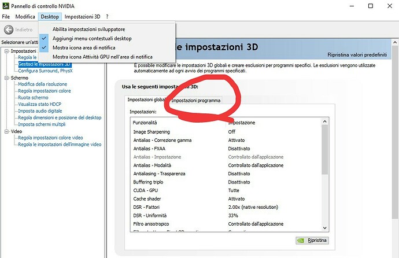Select DSR - Uniformità row
The width and height of the screenshot is (399, 258).
click(x=226, y=216)
